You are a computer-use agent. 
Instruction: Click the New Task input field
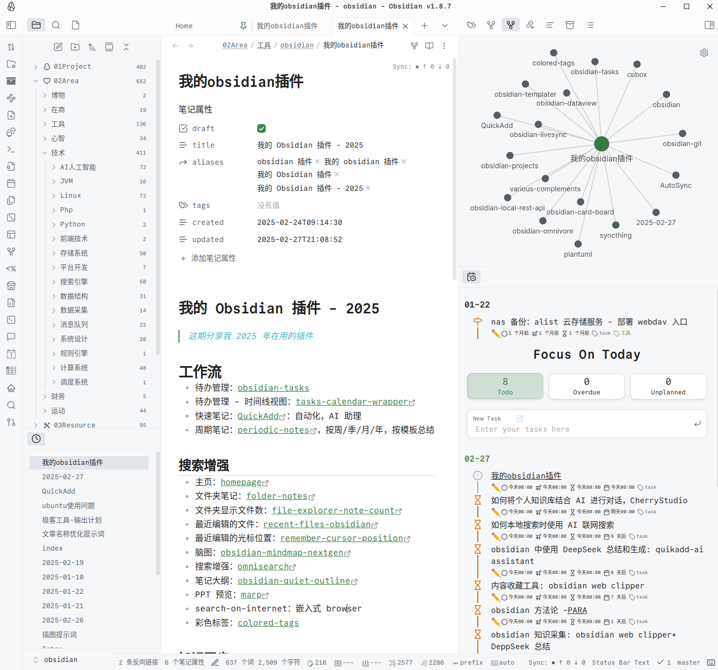pyautogui.click(x=581, y=429)
